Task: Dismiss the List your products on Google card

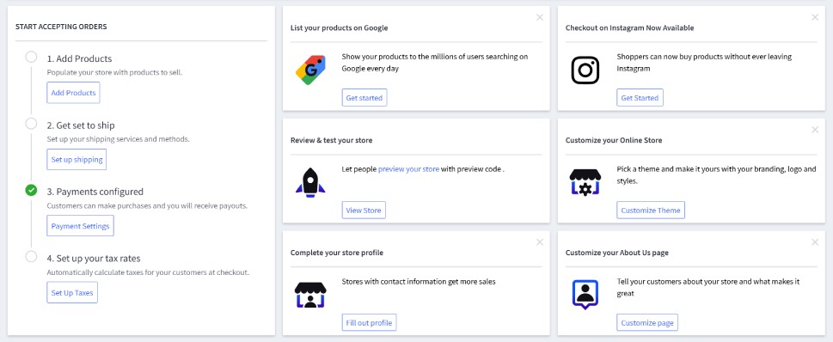Action: click(540, 17)
